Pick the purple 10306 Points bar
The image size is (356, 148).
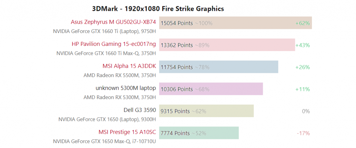coord(211,89)
